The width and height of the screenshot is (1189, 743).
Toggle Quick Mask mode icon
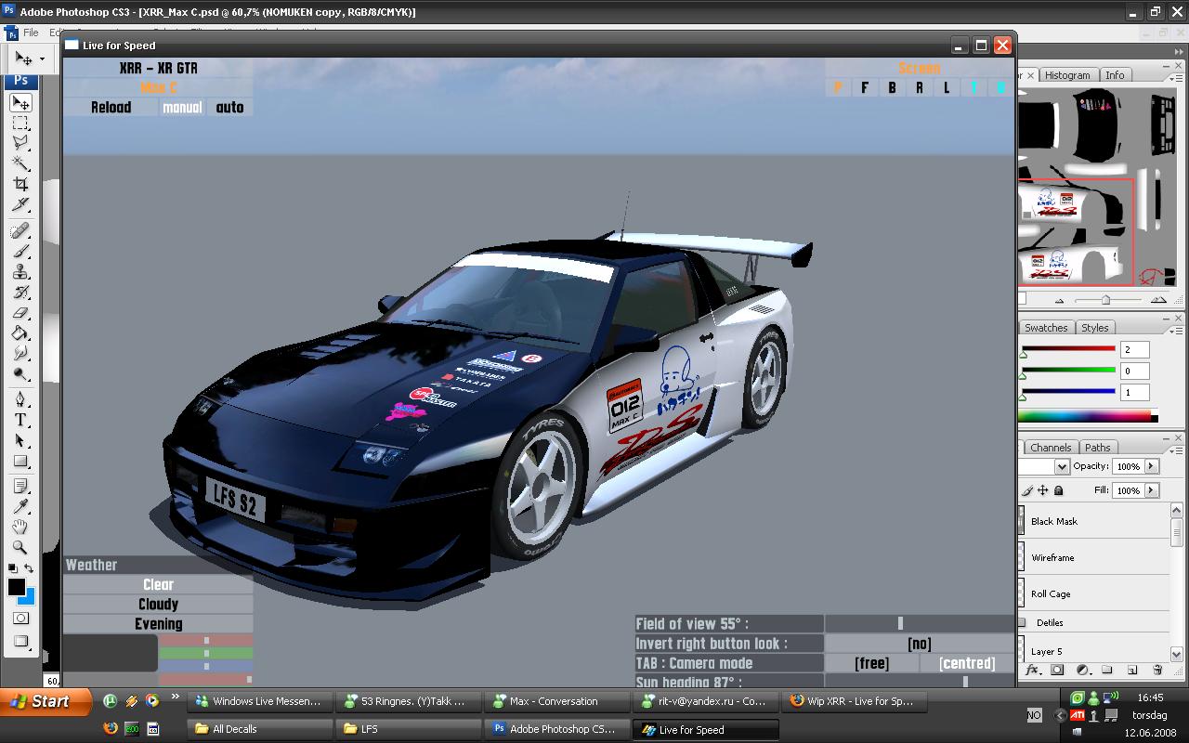tap(20, 618)
